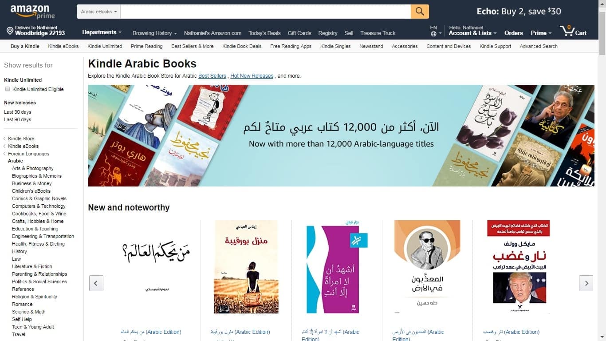Image resolution: width=606 pixels, height=341 pixels.
Task: Go back to Kindle Store chevron
Action: coord(4,139)
